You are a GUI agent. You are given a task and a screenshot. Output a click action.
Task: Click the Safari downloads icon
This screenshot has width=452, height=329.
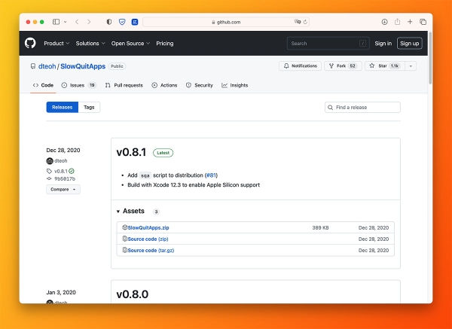coord(385,22)
